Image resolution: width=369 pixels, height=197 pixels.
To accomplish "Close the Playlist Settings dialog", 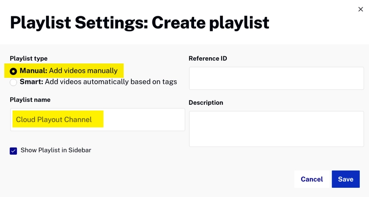I will pyautogui.click(x=360, y=9).
